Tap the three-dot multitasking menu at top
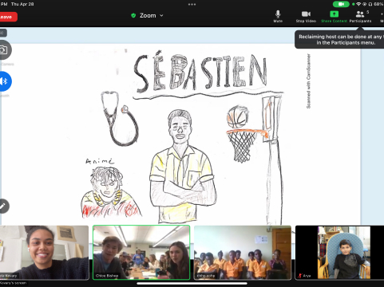The width and height of the screenshot is (384, 287). click(x=192, y=4)
